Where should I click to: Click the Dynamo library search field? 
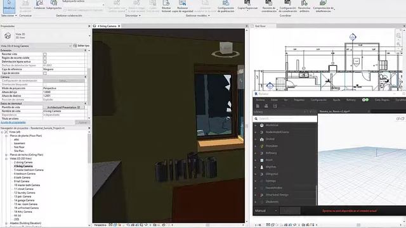pos(285,118)
